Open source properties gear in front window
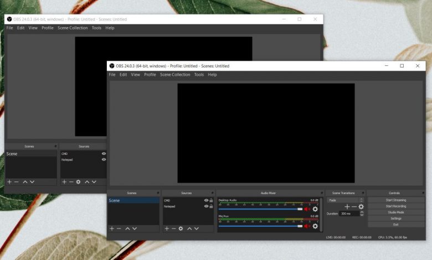This screenshot has height=260, width=432. click(181, 228)
